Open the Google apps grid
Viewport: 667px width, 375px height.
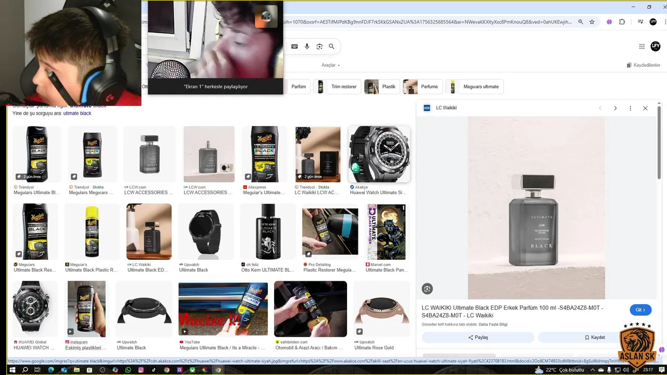[642, 46]
